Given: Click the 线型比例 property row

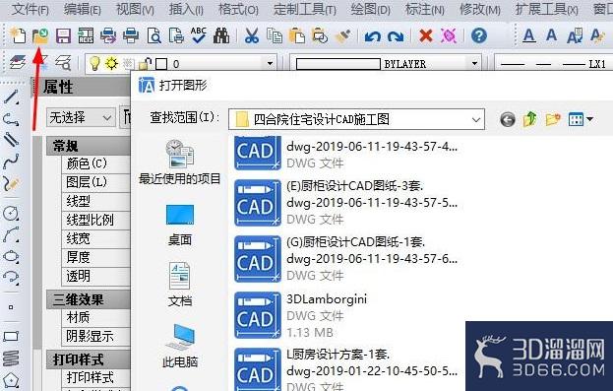Looking at the screenshot, I should coord(96,220).
